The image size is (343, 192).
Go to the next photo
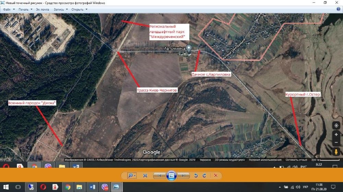pyautogui.click(x=183, y=176)
